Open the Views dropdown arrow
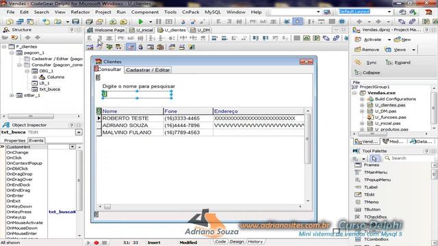Viewport: 438px width, 246px height. 413,50
